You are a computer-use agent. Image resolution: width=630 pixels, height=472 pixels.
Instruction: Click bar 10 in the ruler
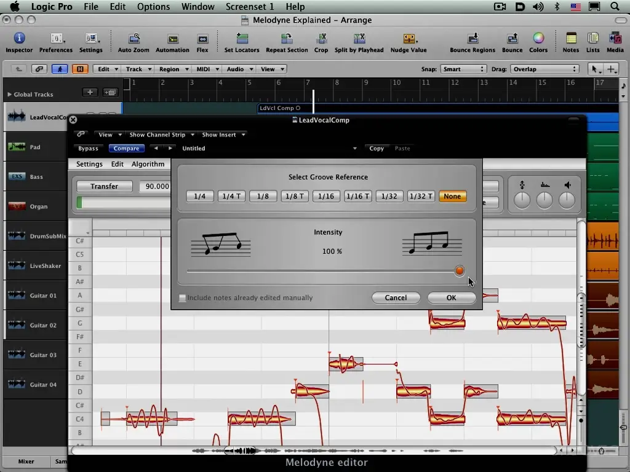397,83
